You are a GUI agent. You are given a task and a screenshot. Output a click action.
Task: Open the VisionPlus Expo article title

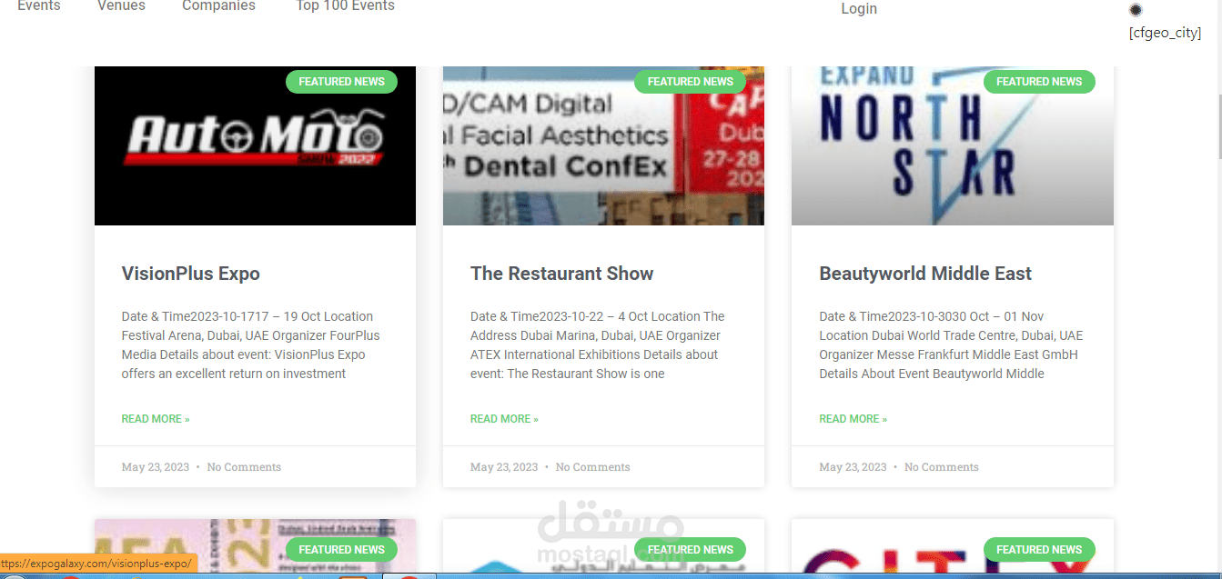tap(190, 274)
